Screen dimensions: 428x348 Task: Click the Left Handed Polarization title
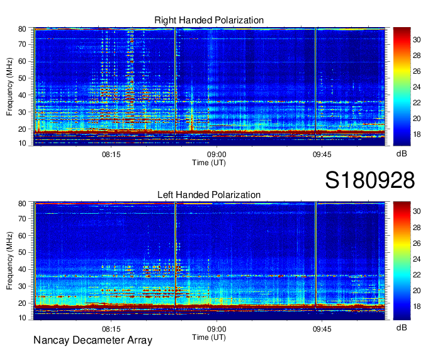pos(209,195)
